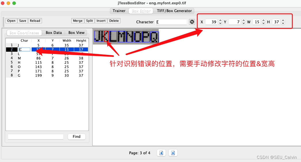This screenshot has width=301, height=162.
Task: Increase the X value with up arrow
Action: [x=221, y=20]
